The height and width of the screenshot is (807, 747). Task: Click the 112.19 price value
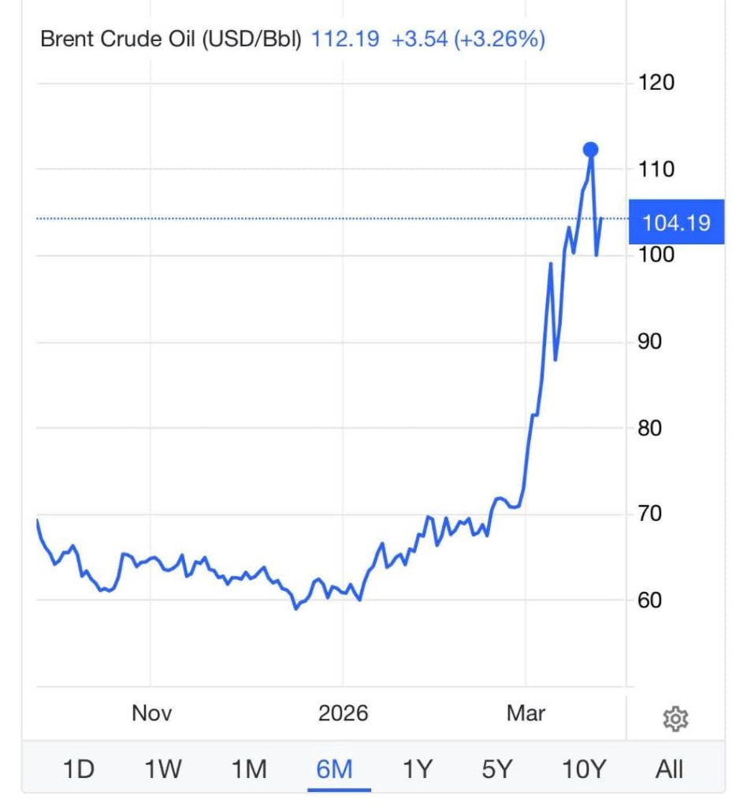345,39
